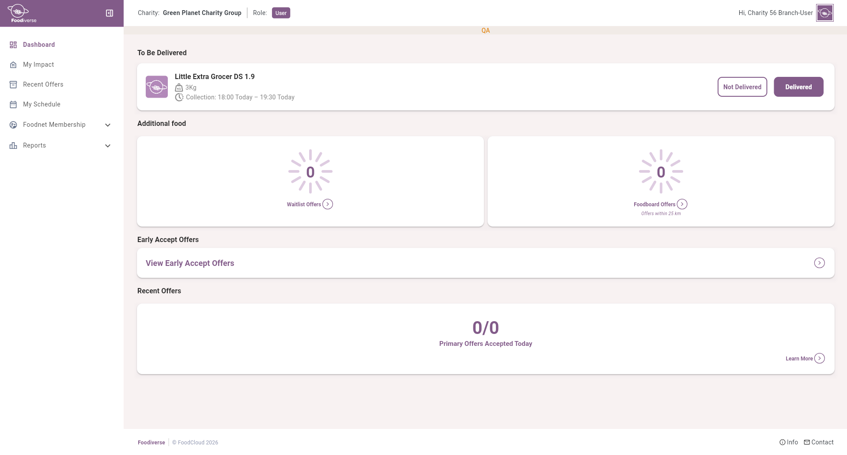Click '© FoodCloud 2026' footer text

(195, 442)
